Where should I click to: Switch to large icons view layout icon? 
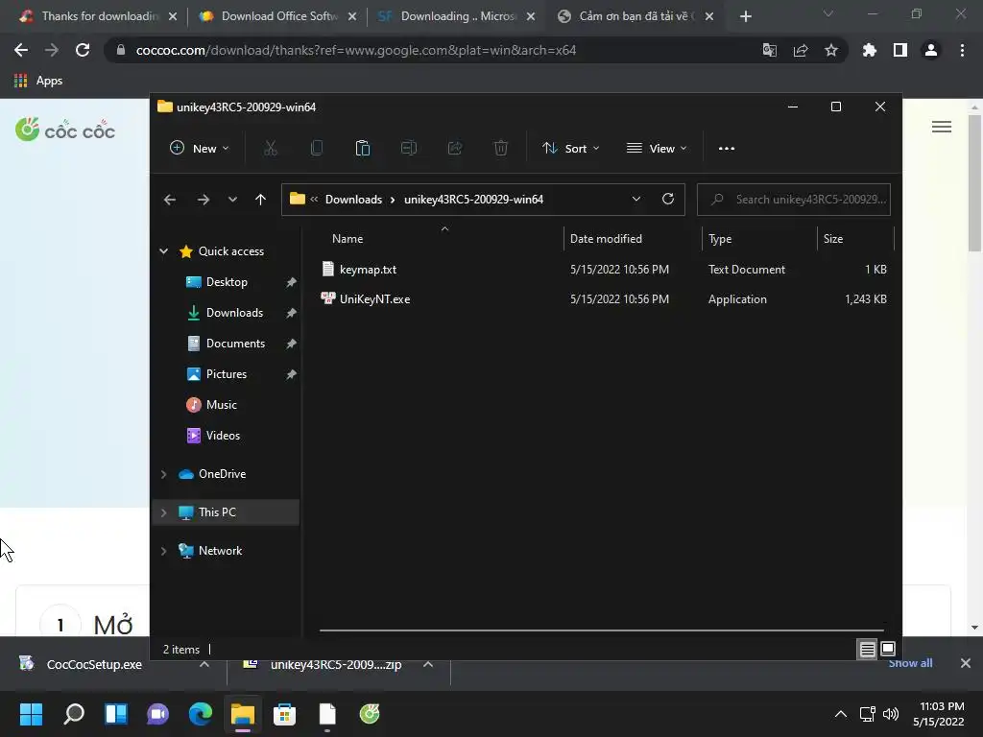pyautogui.click(x=888, y=650)
